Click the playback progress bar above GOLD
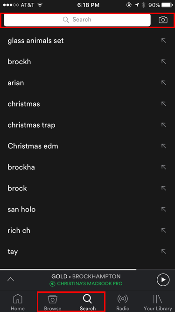This screenshot has width=175, height=312. click(88, 269)
